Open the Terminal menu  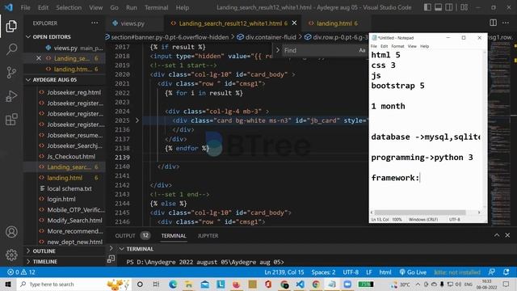156,7
